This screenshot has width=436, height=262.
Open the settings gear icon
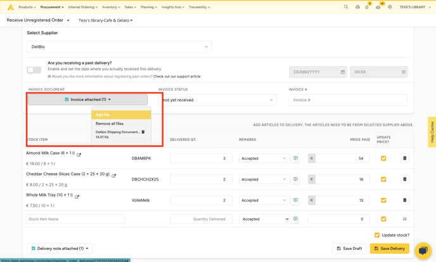point(390,7)
